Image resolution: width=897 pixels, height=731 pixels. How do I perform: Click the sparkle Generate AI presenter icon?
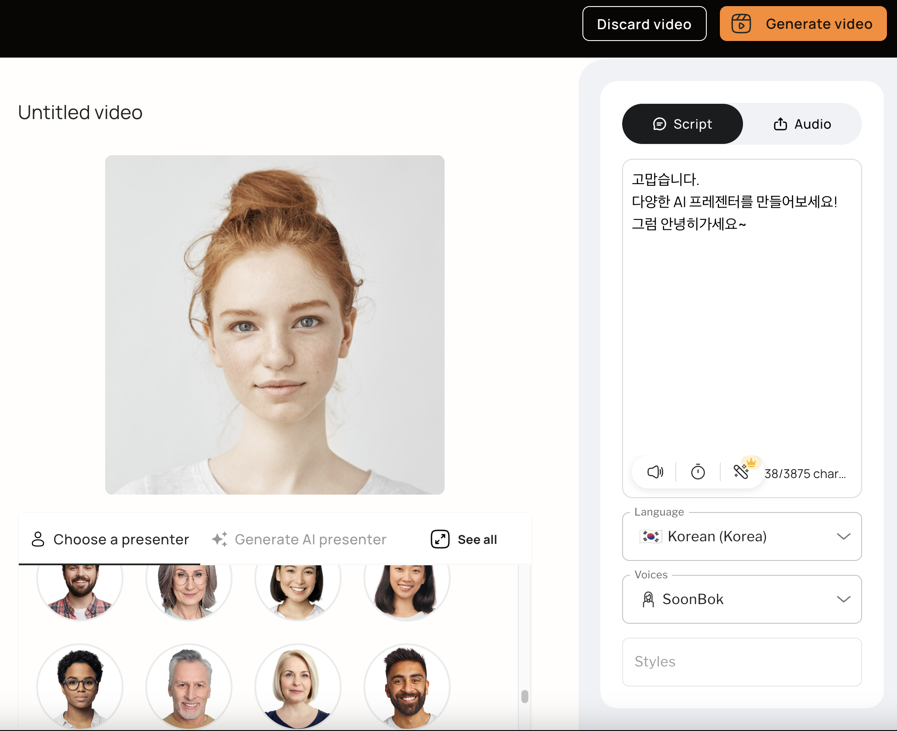[220, 539]
